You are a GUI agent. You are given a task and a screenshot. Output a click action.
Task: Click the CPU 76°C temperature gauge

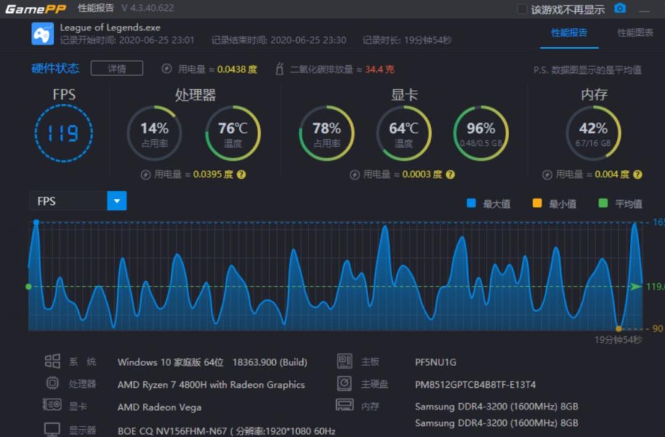coord(233,133)
